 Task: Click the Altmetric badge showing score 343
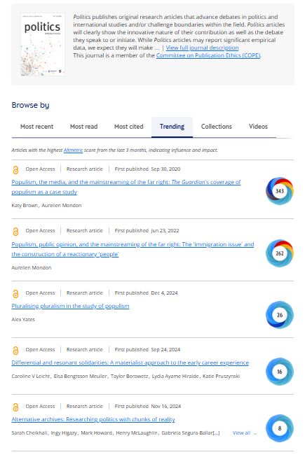pyautogui.click(x=280, y=191)
